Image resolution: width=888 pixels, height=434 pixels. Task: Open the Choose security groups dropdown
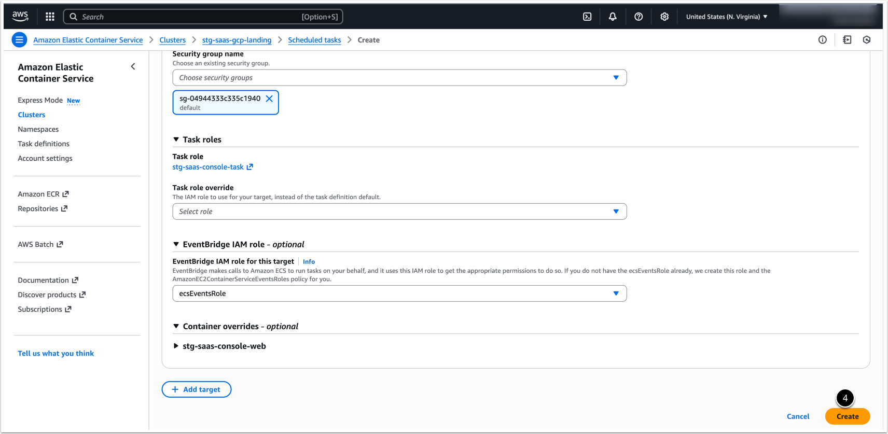click(399, 78)
